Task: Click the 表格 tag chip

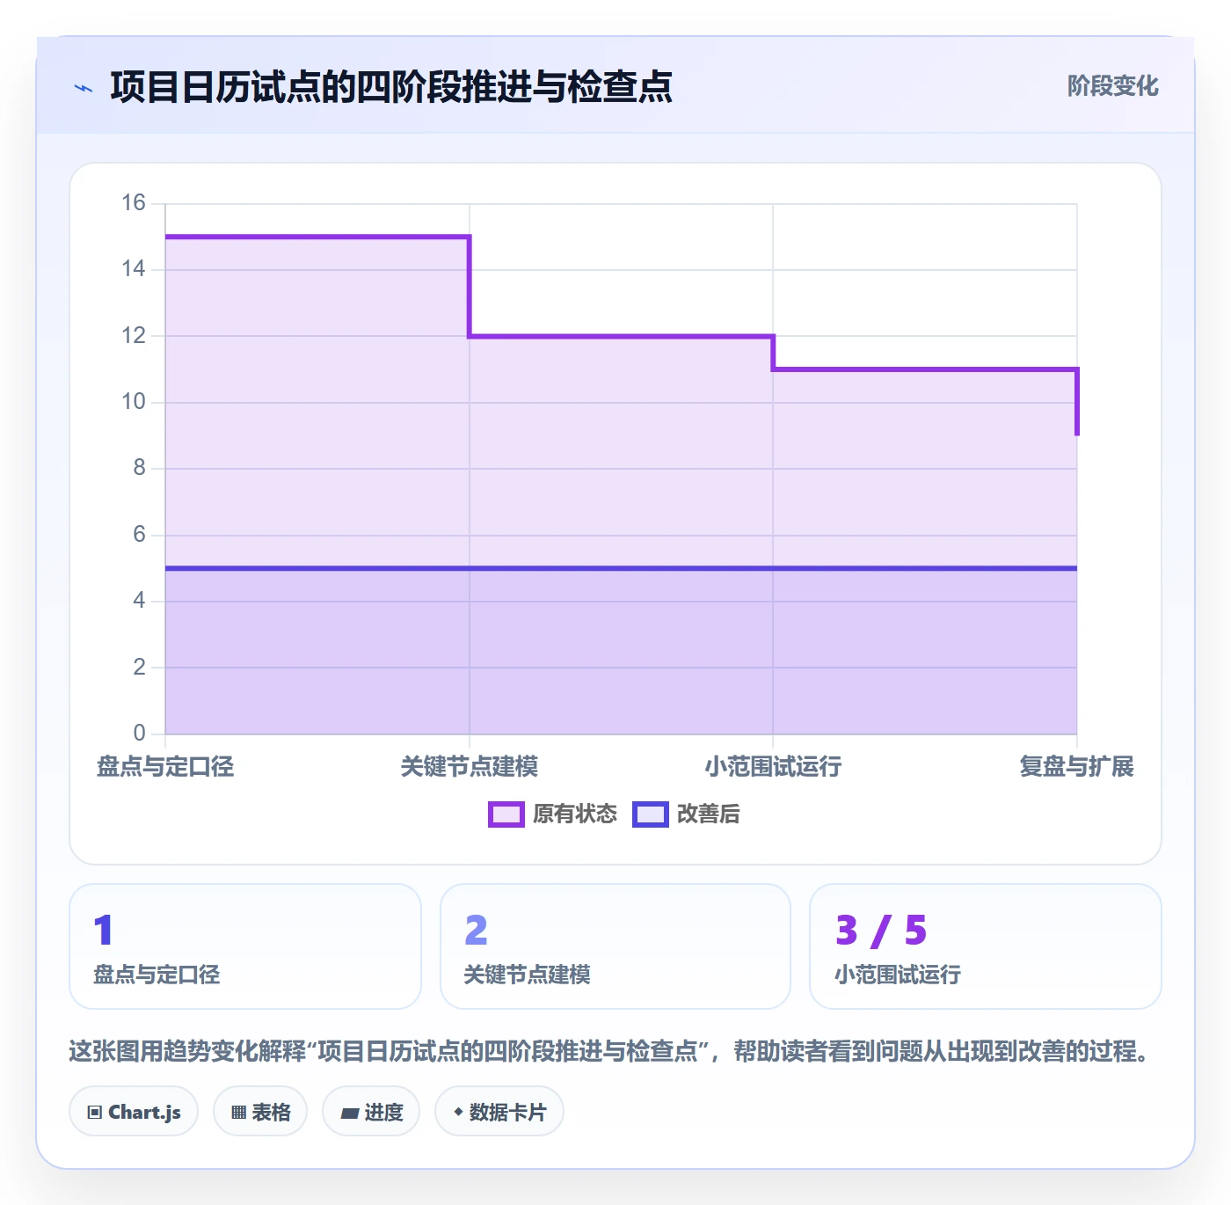Action: [260, 1112]
